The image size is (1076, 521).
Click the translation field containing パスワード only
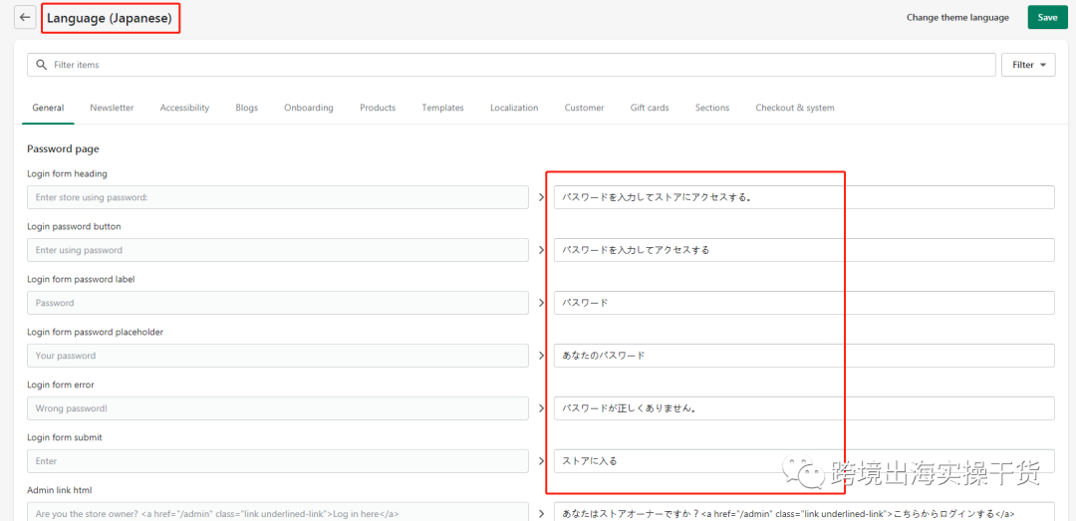[x=804, y=303]
